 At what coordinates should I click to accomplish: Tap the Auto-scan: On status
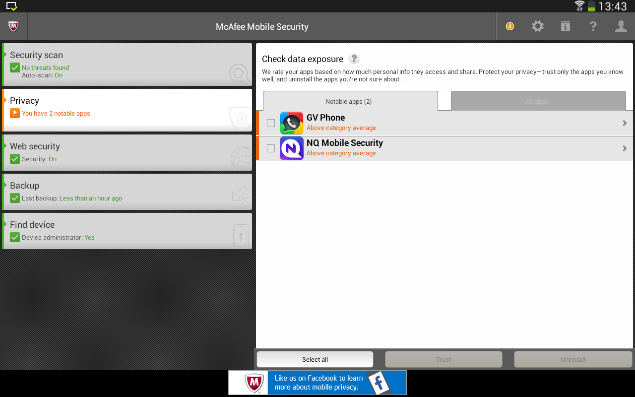point(42,75)
